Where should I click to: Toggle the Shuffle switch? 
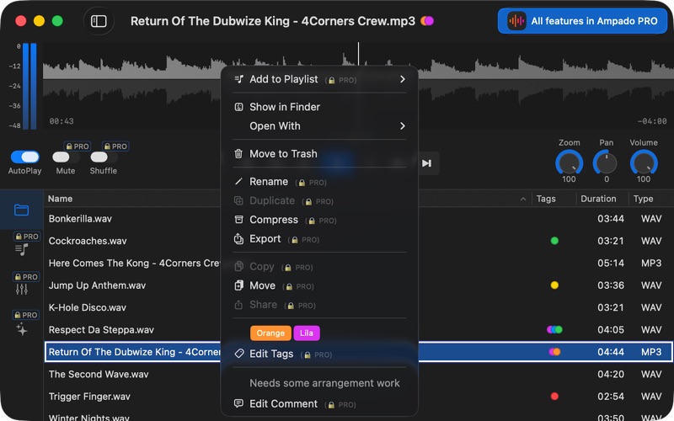pos(104,157)
